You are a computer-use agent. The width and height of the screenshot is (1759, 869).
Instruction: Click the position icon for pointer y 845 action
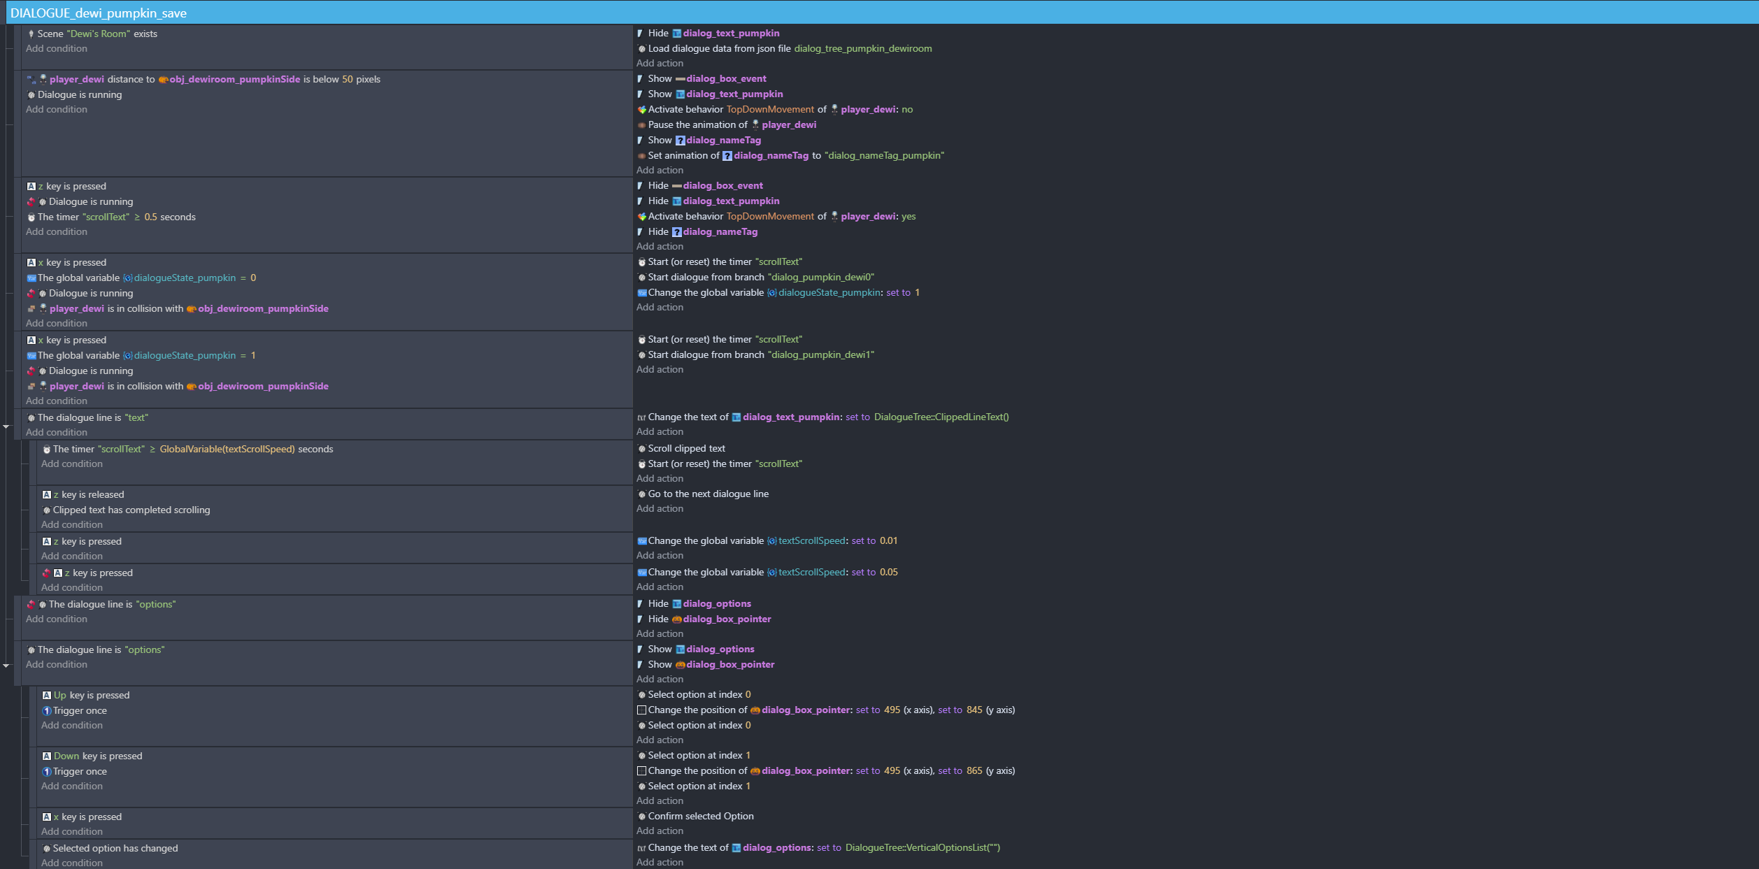pyautogui.click(x=641, y=710)
